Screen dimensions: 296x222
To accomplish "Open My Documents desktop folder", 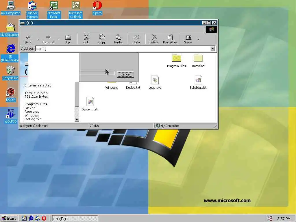I will click(x=10, y=30).
